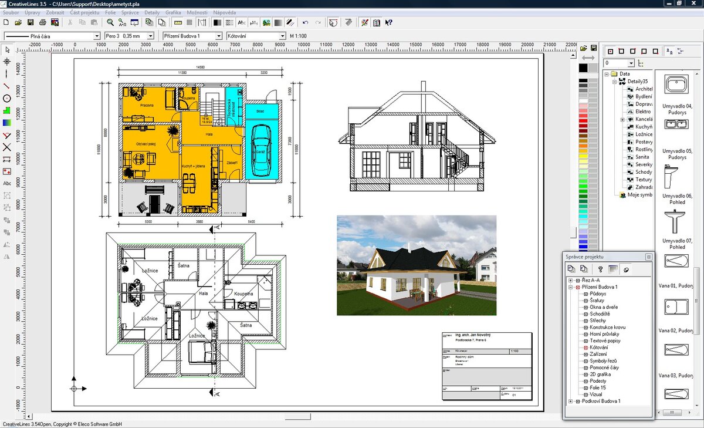Click the context help arrow-question icon
The image size is (704, 428).
coord(388,22)
